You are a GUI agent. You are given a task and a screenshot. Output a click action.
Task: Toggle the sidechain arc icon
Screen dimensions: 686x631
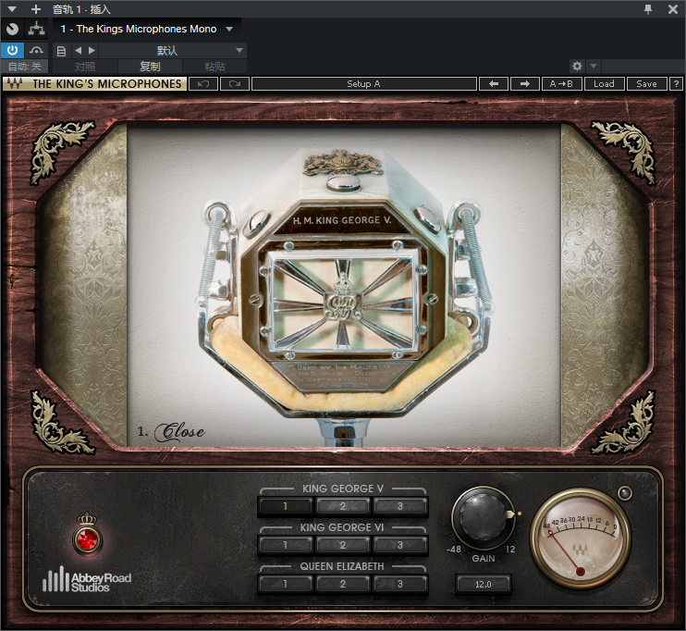(x=36, y=50)
